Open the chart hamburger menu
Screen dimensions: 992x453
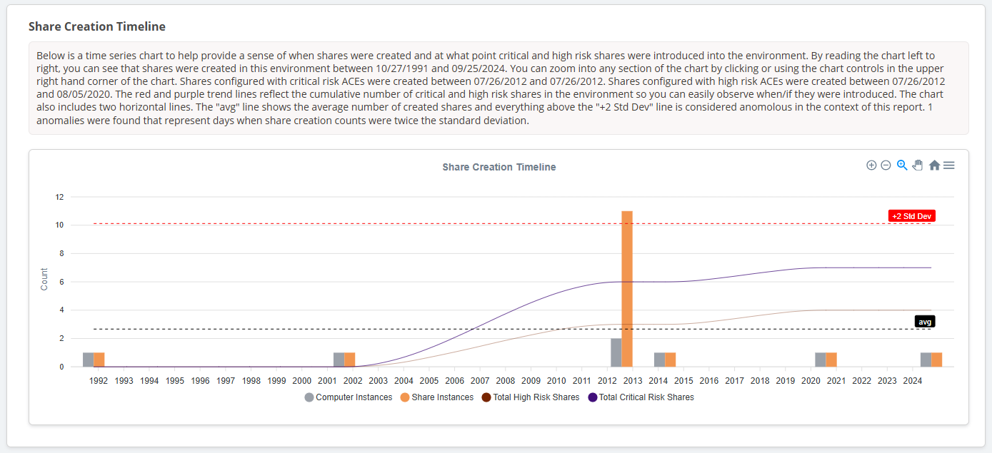coord(949,166)
